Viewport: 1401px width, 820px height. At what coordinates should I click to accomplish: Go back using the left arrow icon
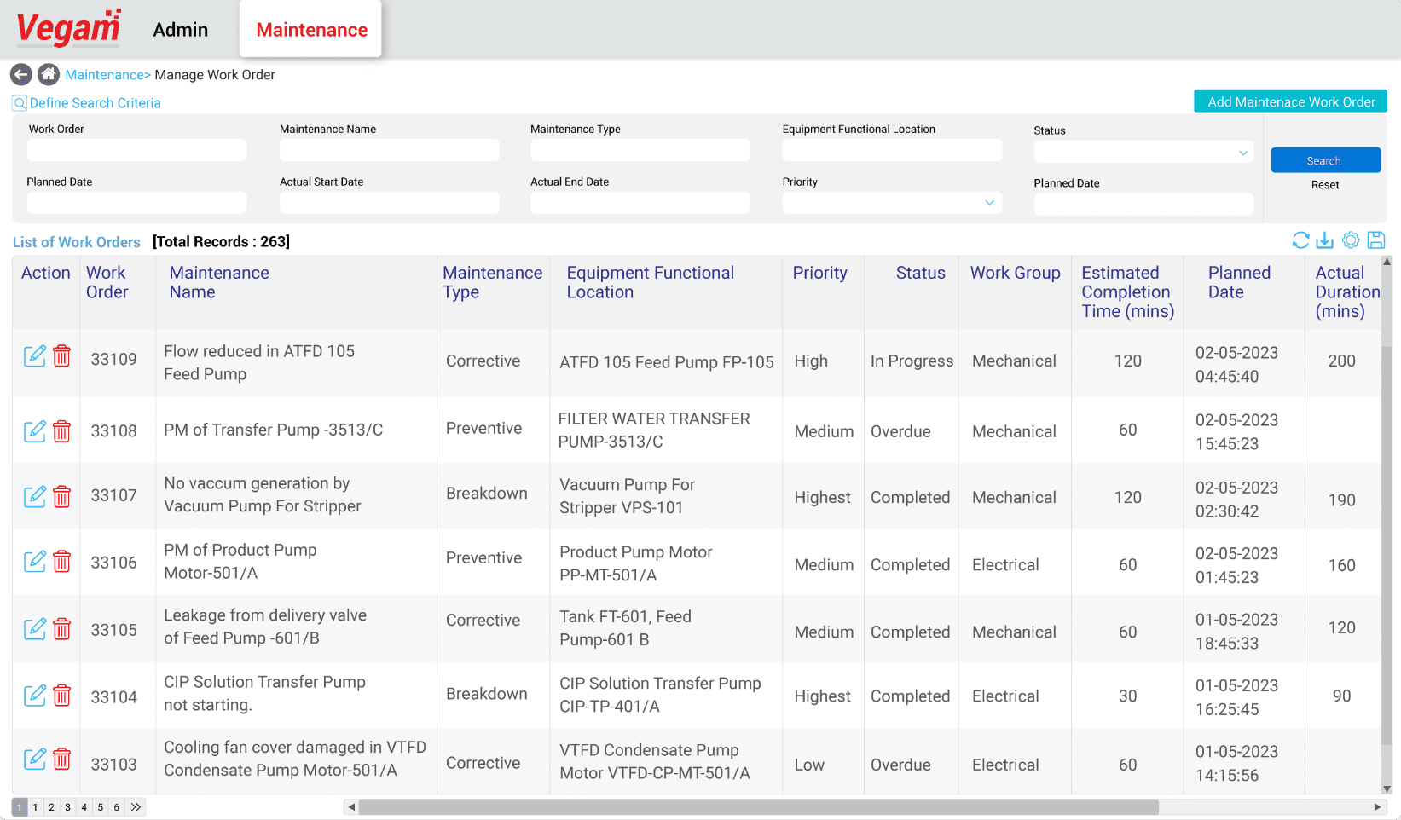click(x=20, y=74)
